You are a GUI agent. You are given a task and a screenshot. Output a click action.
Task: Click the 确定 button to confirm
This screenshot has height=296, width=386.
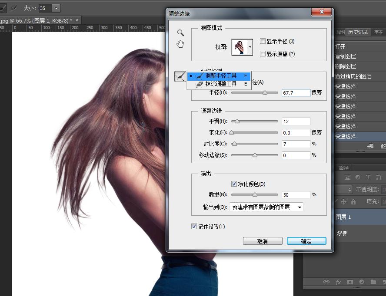coord(306,240)
